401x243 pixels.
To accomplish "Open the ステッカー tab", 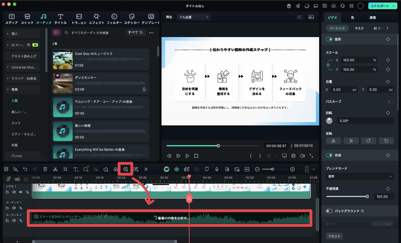I will coord(132,19).
